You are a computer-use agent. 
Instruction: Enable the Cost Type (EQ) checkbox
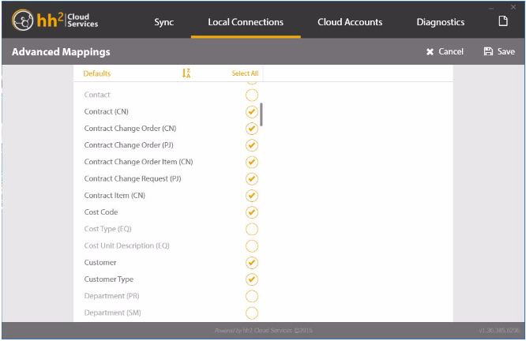252,230
